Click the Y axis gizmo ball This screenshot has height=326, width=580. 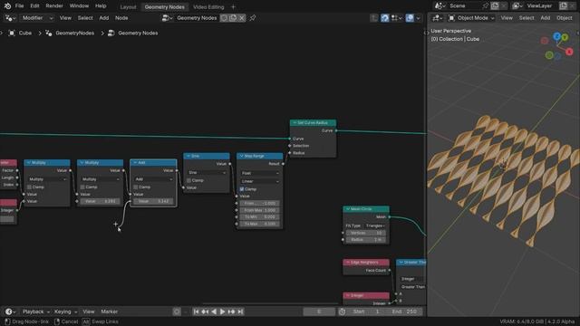point(565,37)
